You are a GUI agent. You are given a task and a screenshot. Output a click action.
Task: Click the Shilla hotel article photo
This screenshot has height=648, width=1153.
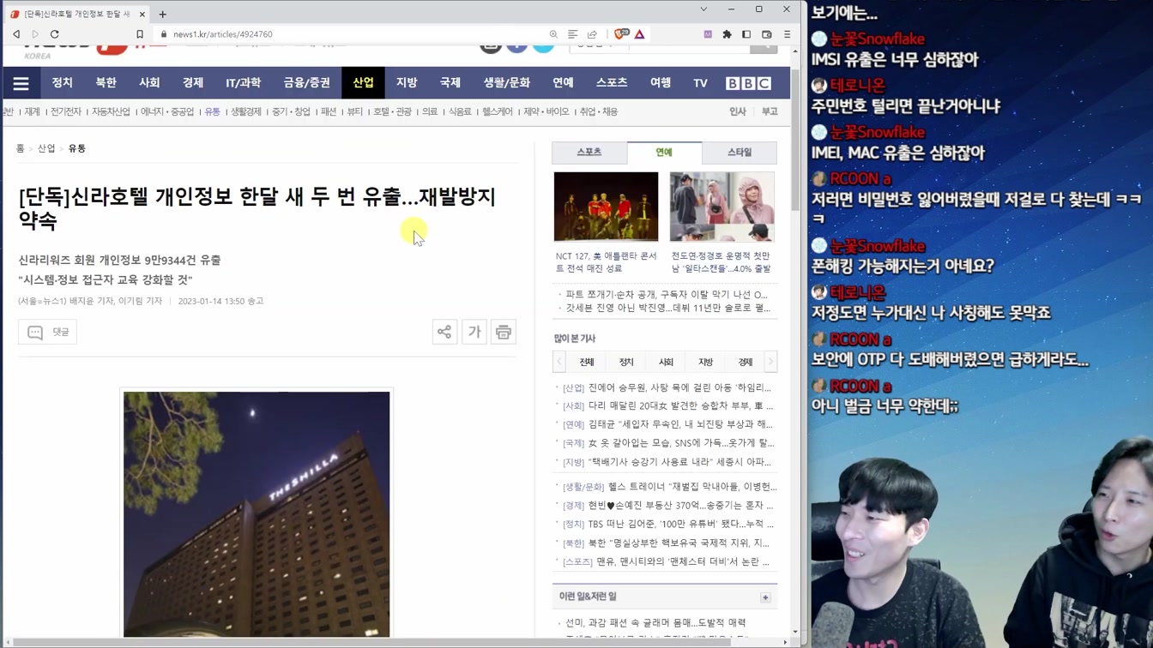tap(257, 513)
